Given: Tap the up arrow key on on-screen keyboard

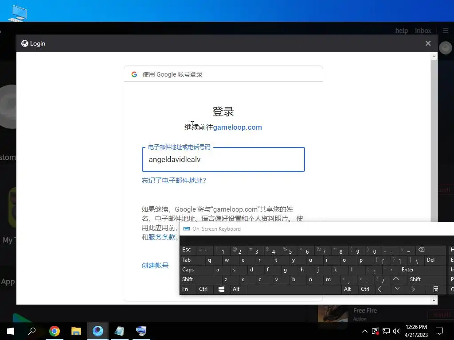Looking at the screenshot, I should pos(399,280).
